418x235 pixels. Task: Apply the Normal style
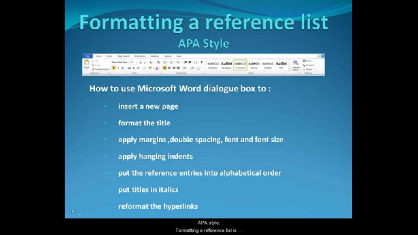click(x=240, y=65)
